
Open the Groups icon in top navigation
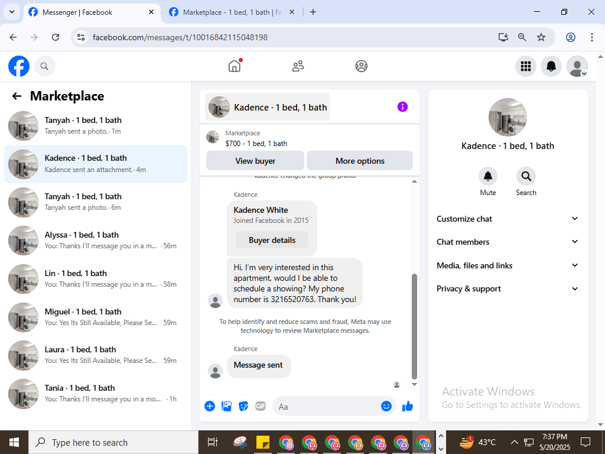coord(361,66)
